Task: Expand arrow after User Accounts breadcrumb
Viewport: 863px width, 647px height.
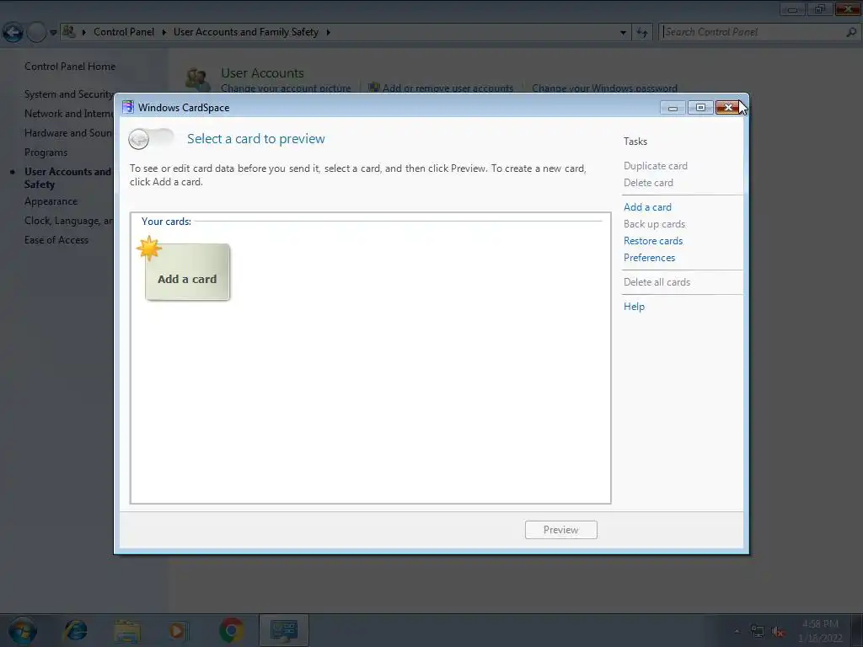Action: [328, 33]
